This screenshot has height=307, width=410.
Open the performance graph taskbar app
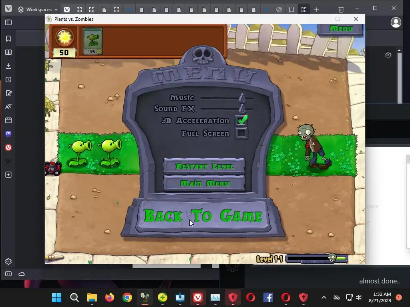coord(215,297)
